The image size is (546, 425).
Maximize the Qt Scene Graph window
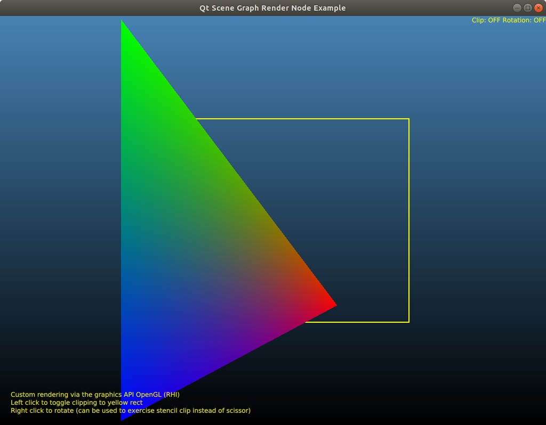[527, 8]
